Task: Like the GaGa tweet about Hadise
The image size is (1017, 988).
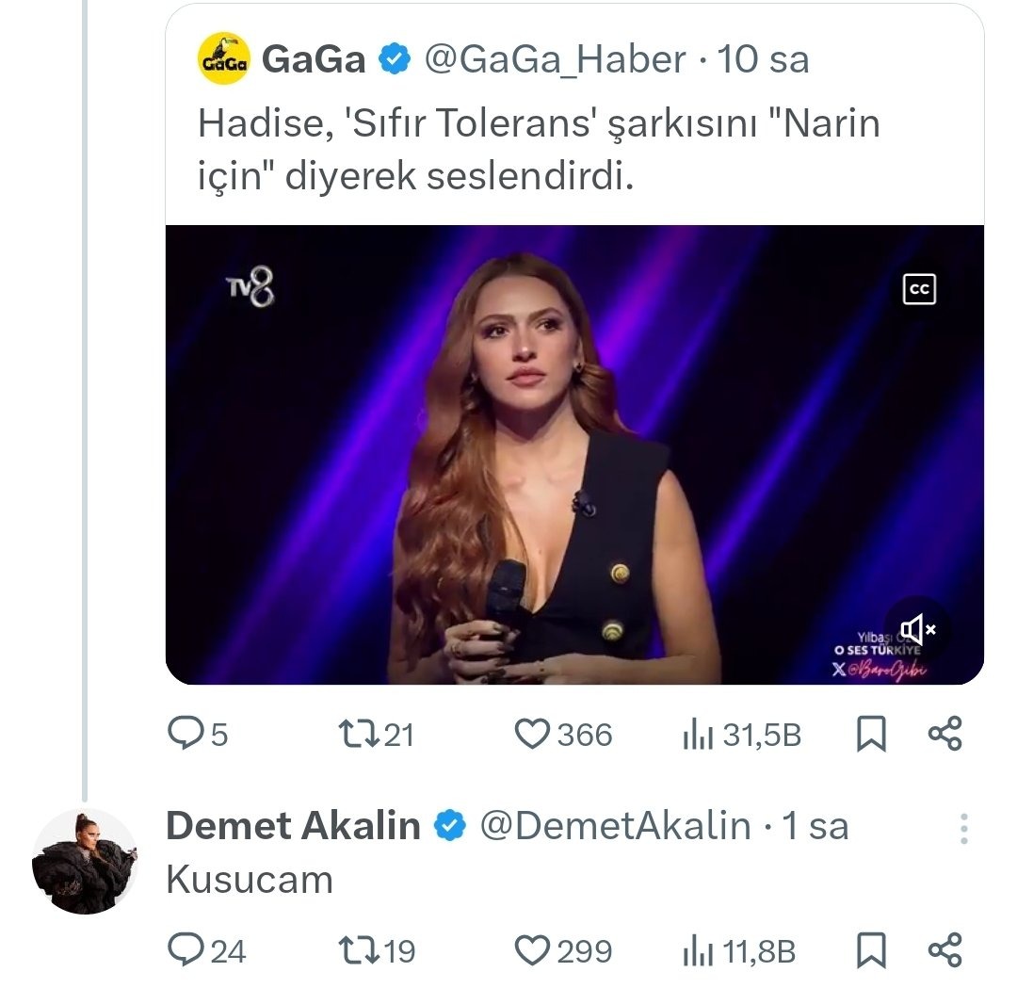Action: (x=534, y=734)
